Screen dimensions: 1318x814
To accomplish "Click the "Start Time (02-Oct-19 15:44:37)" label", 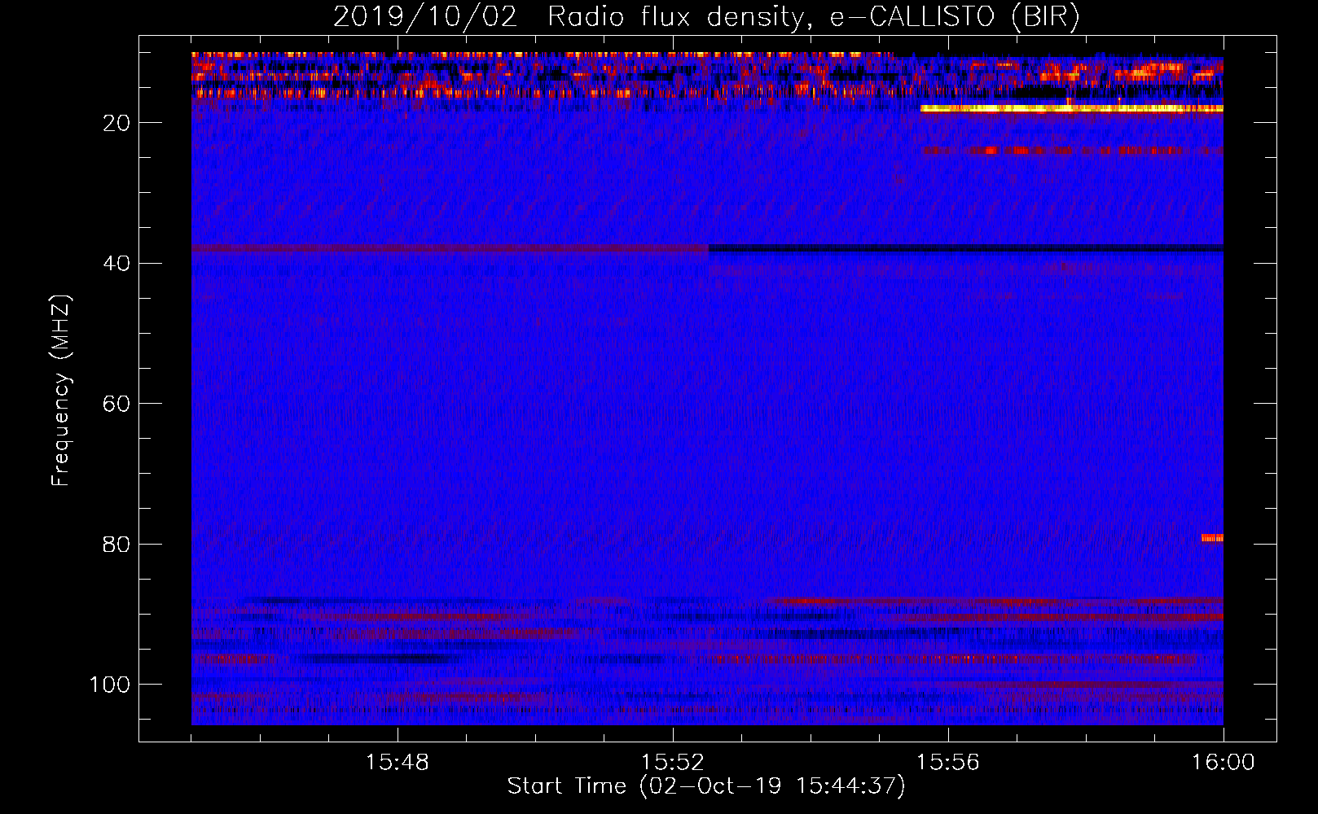I will 706,786.
